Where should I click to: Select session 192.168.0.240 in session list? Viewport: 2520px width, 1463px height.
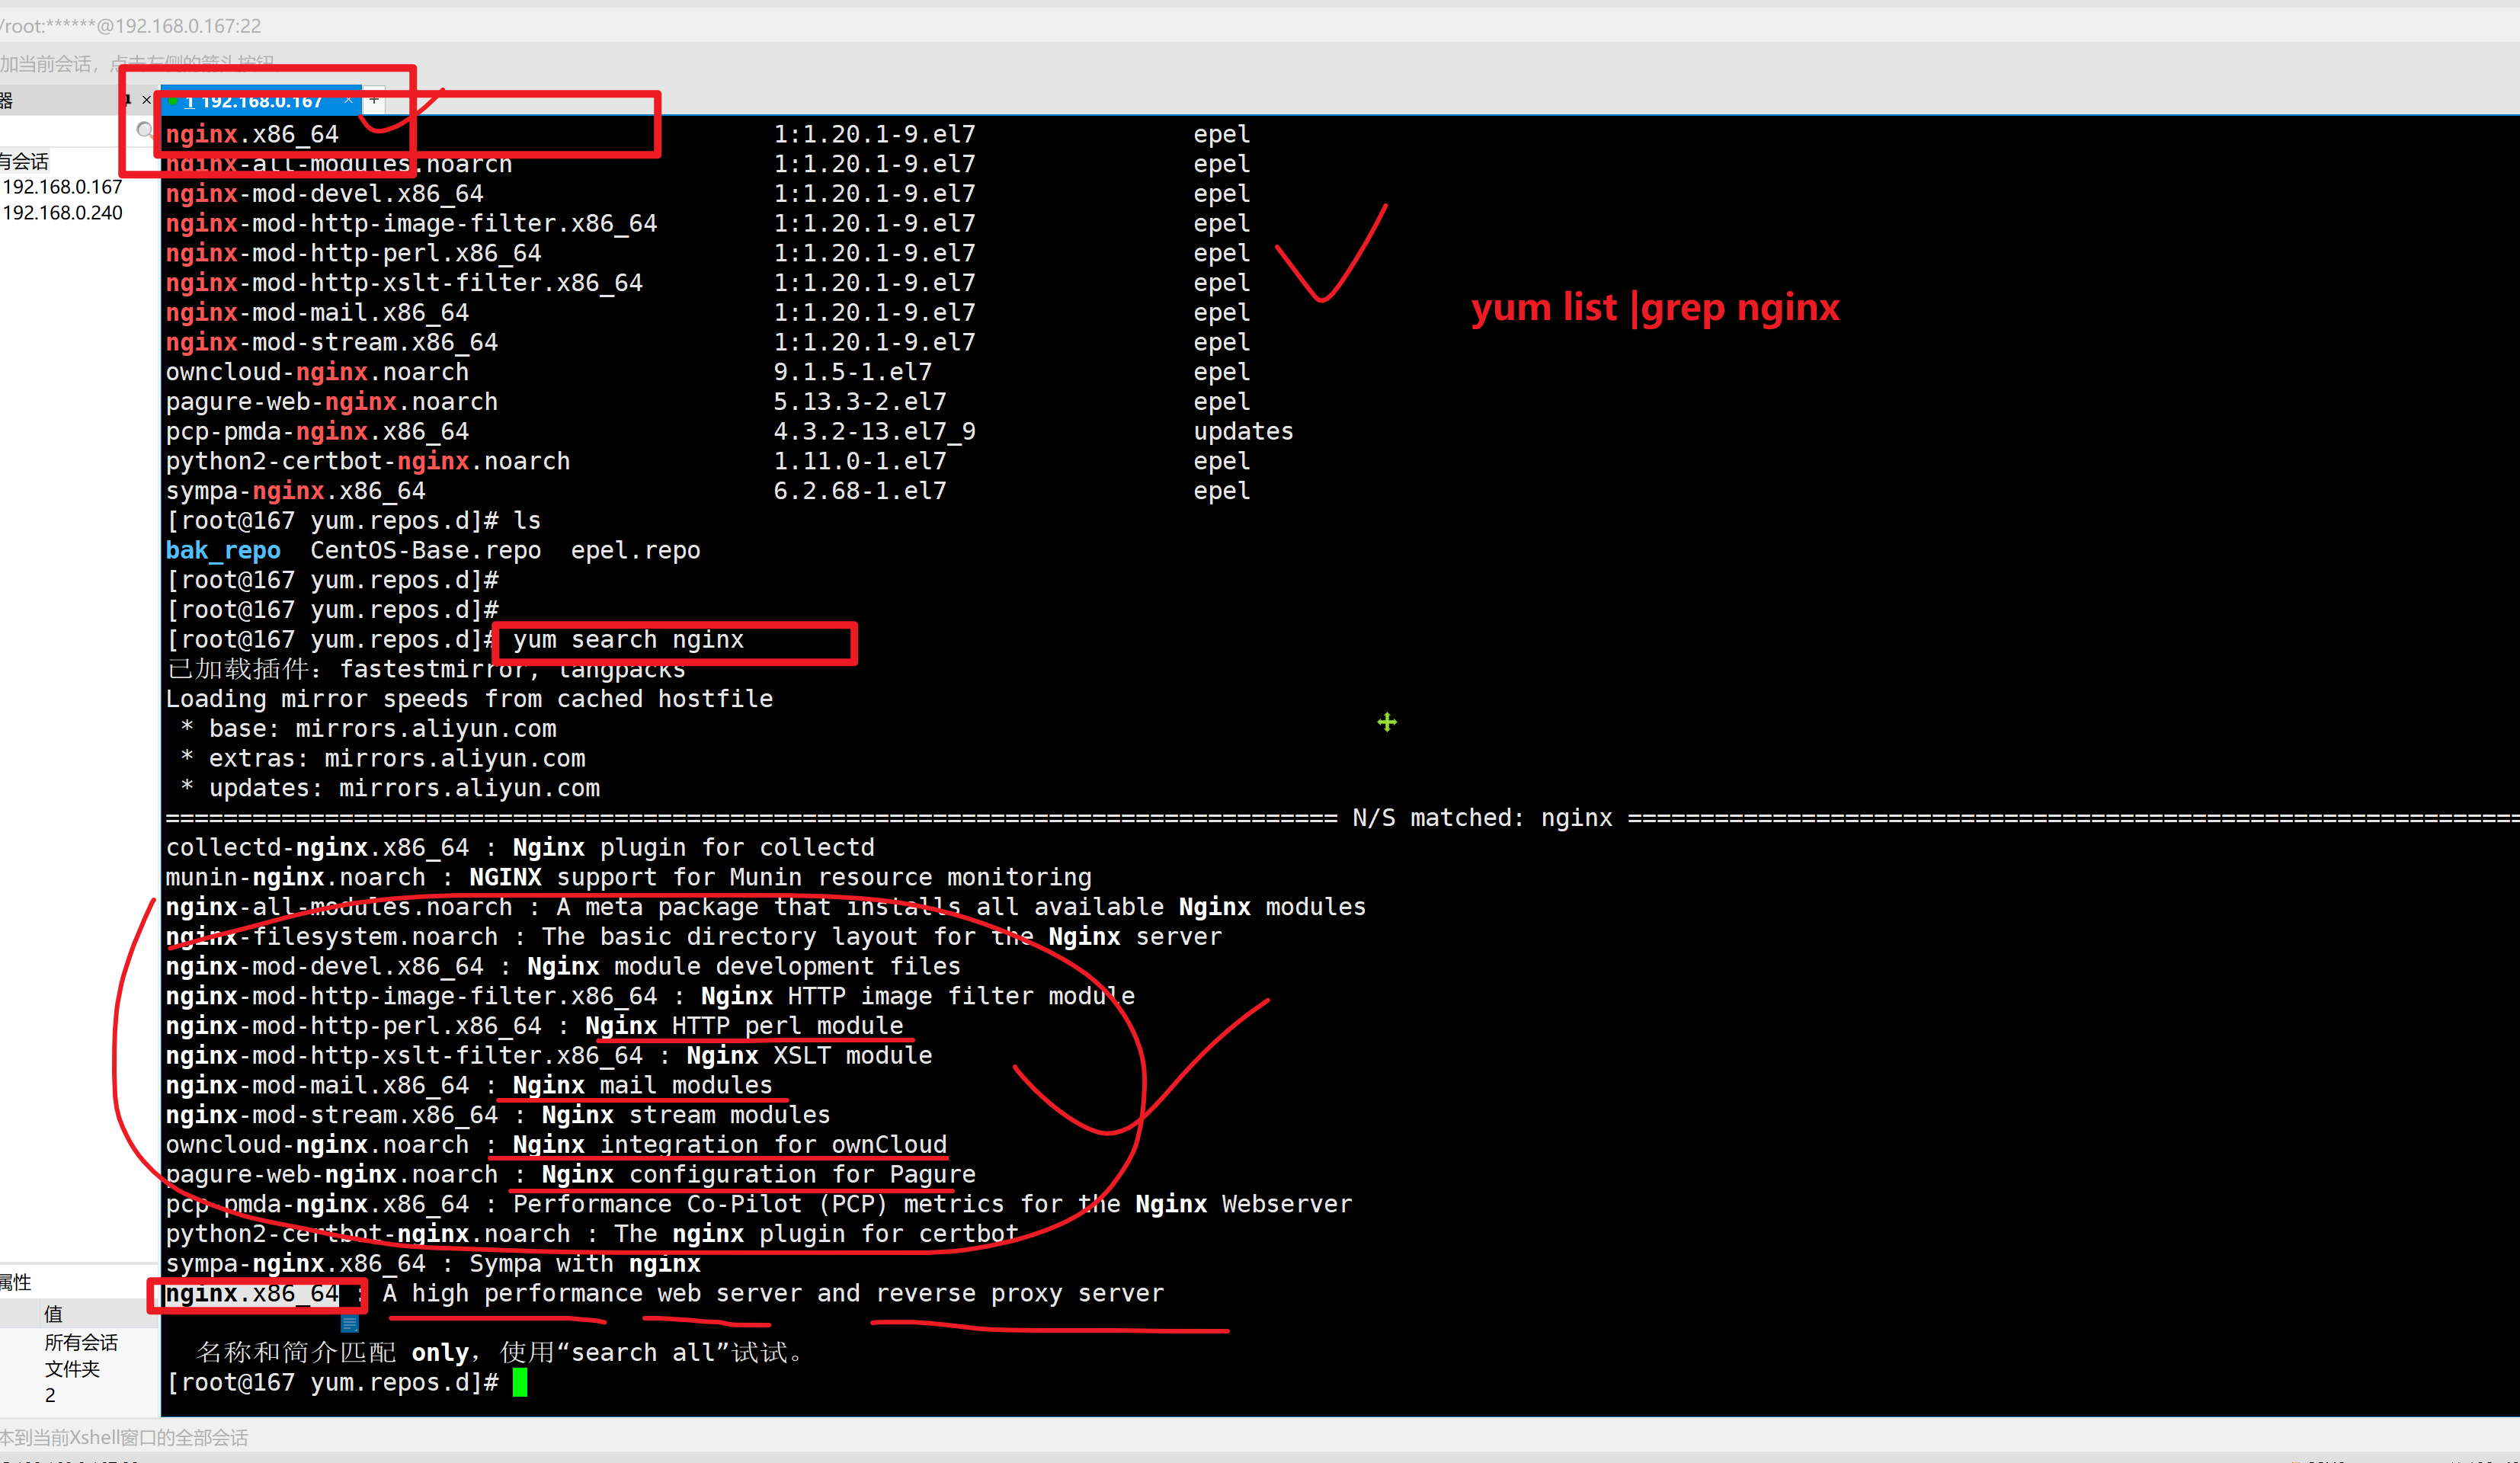(x=62, y=213)
